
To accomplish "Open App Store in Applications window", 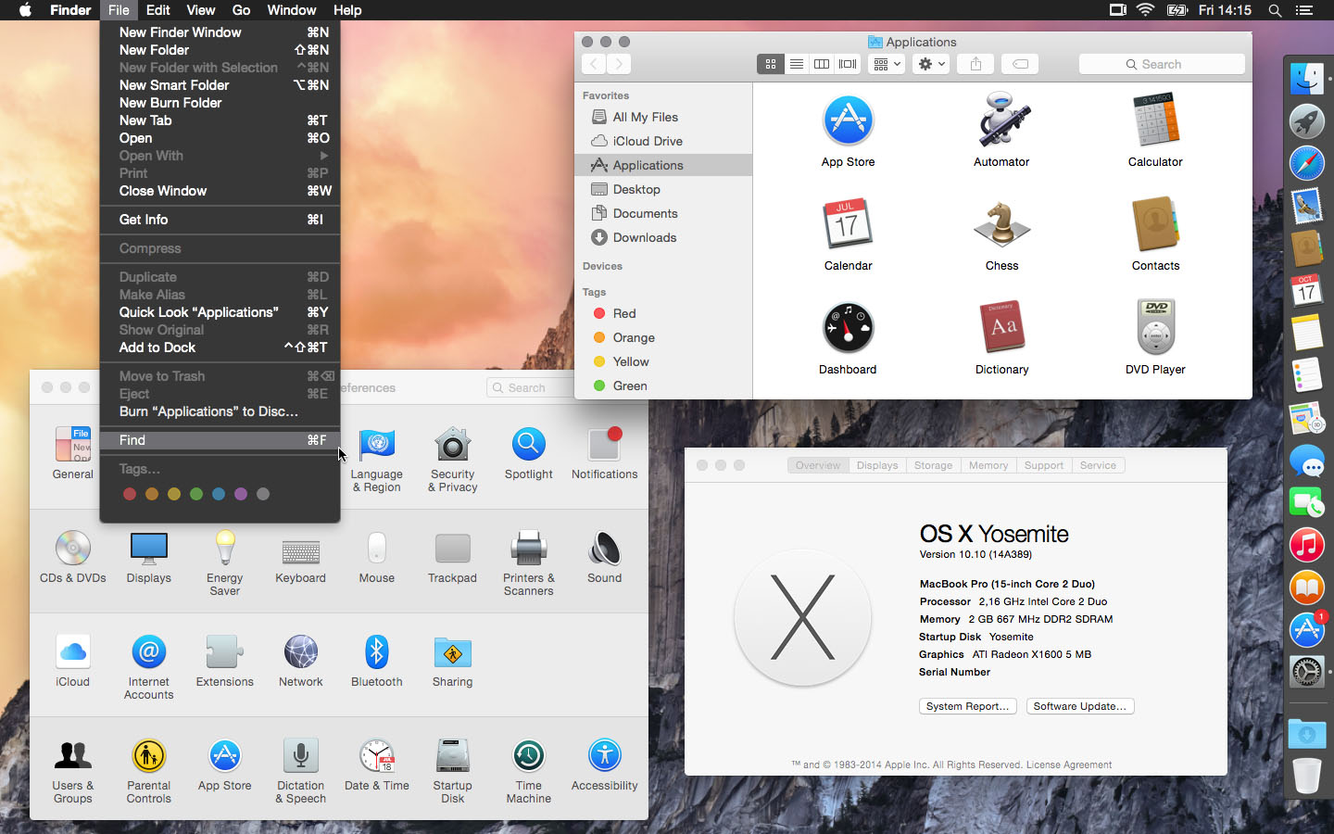I will 848,120.
